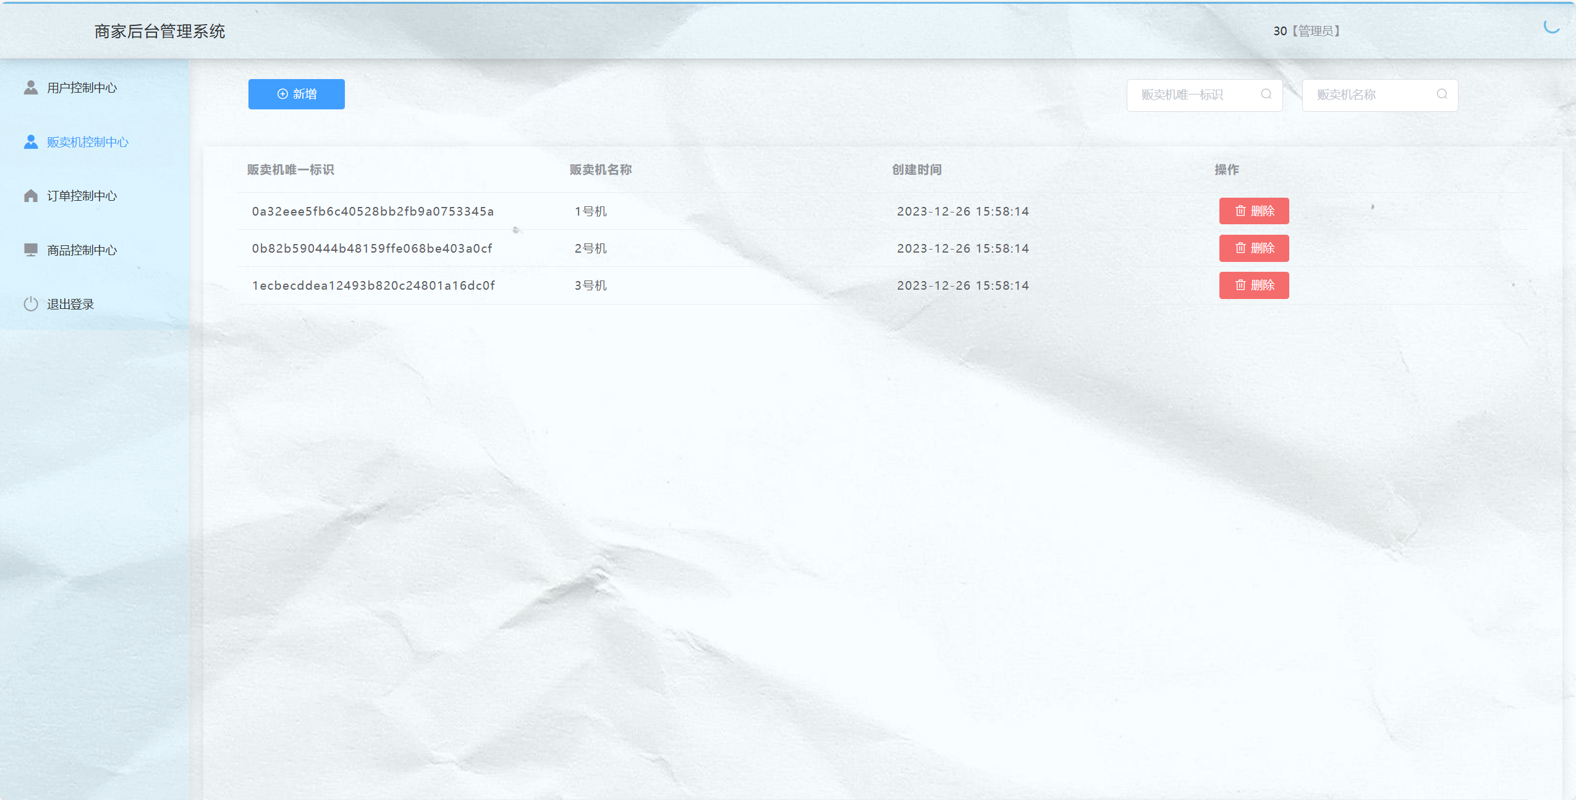Click the house icon beside 订单控制中心

tap(31, 196)
